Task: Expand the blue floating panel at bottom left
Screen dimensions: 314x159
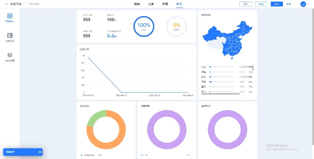Action: (x=40, y=152)
